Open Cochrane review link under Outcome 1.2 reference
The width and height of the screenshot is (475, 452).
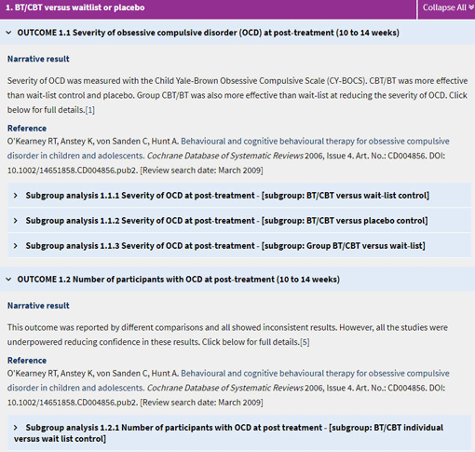tap(228, 380)
